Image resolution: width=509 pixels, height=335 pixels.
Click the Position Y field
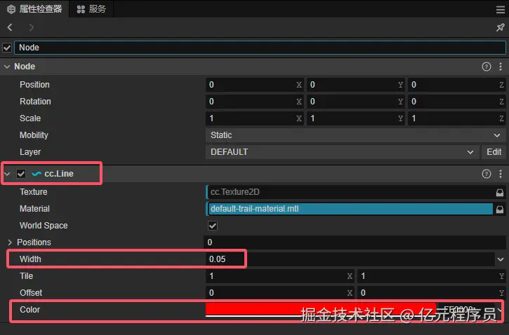point(356,85)
